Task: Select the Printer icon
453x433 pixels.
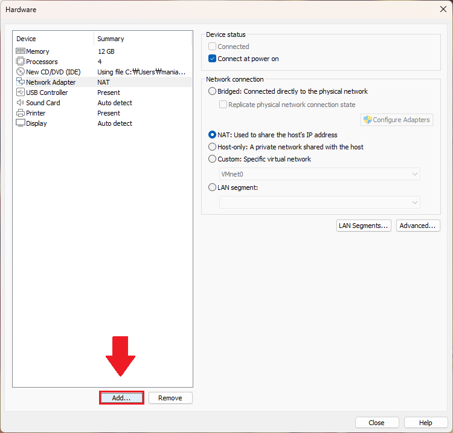Action: pos(20,113)
